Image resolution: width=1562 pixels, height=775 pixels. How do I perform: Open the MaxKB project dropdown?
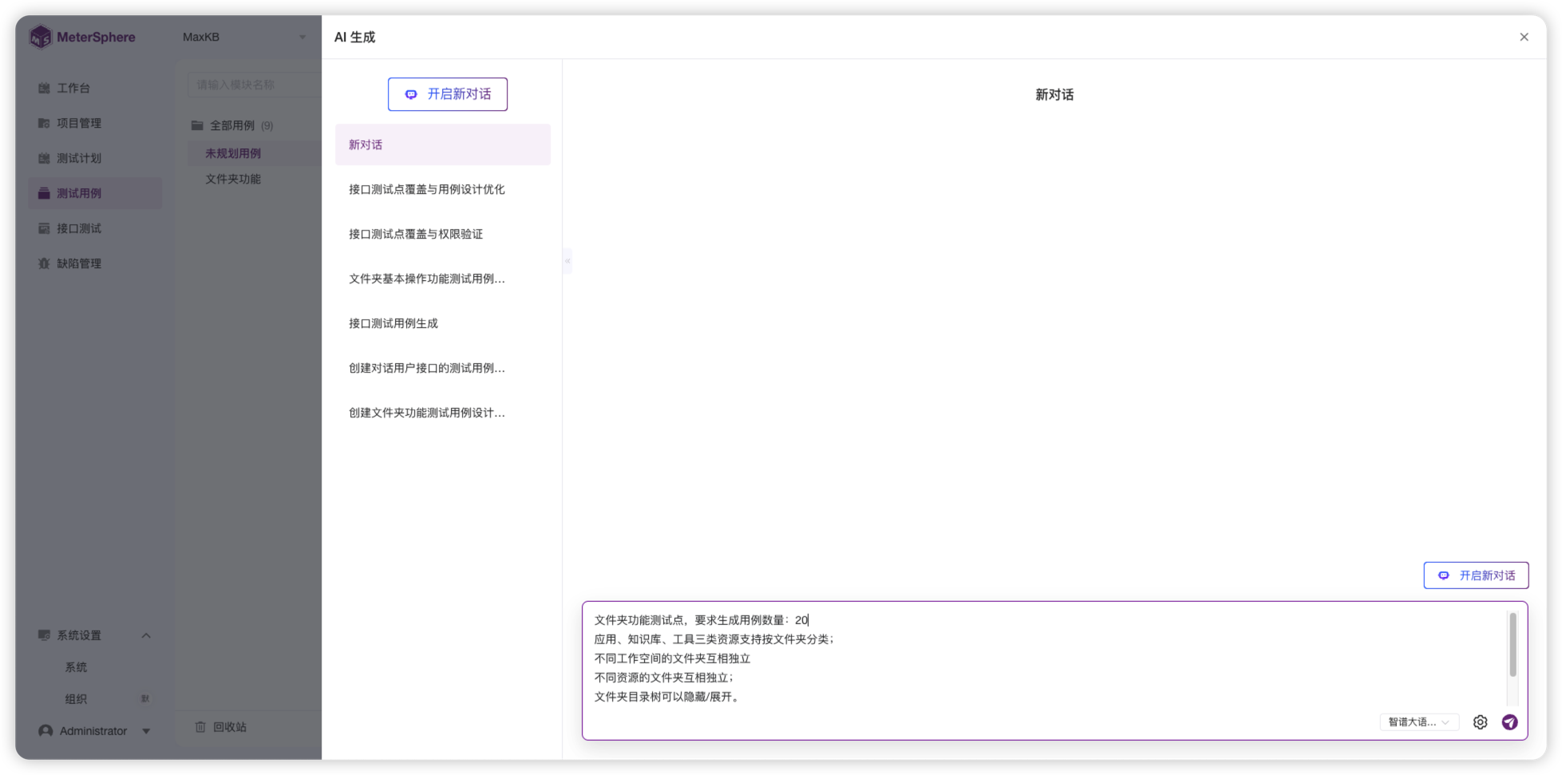(x=243, y=37)
